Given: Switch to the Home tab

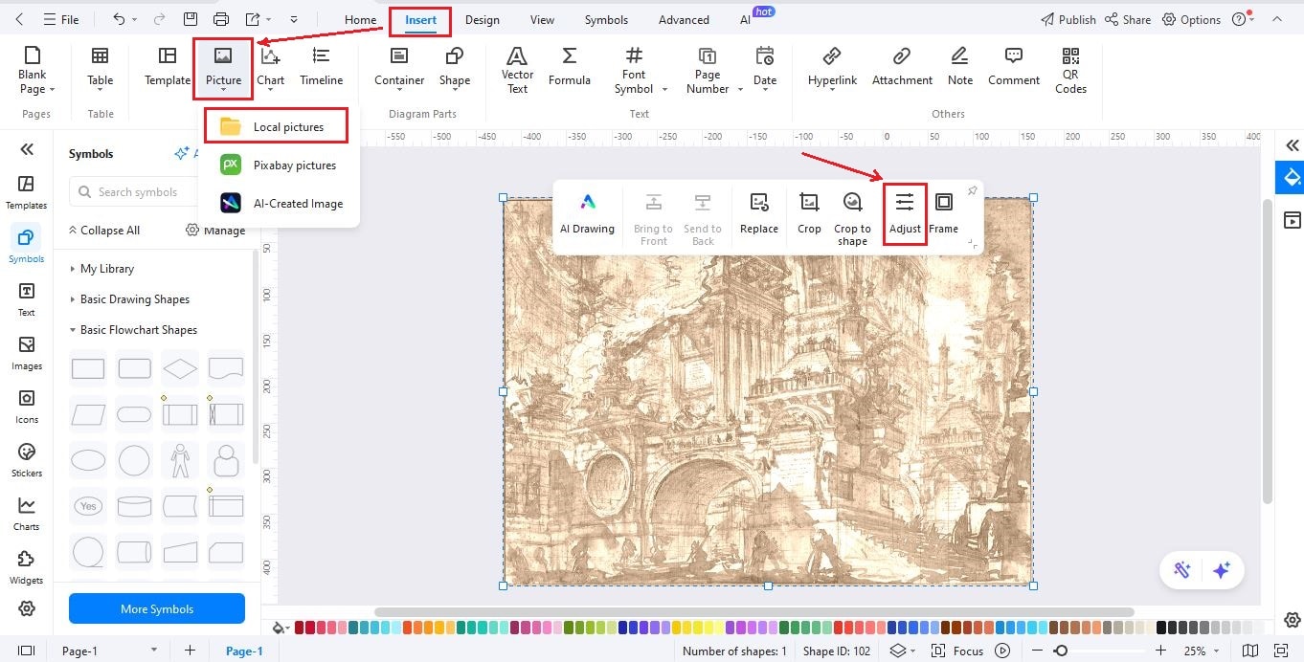Looking at the screenshot, I should [361, 19].
